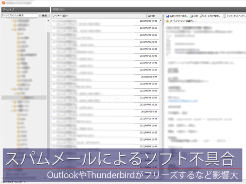Toggle the 古い順 sort order button
The image size is (246, 184).
154,16
